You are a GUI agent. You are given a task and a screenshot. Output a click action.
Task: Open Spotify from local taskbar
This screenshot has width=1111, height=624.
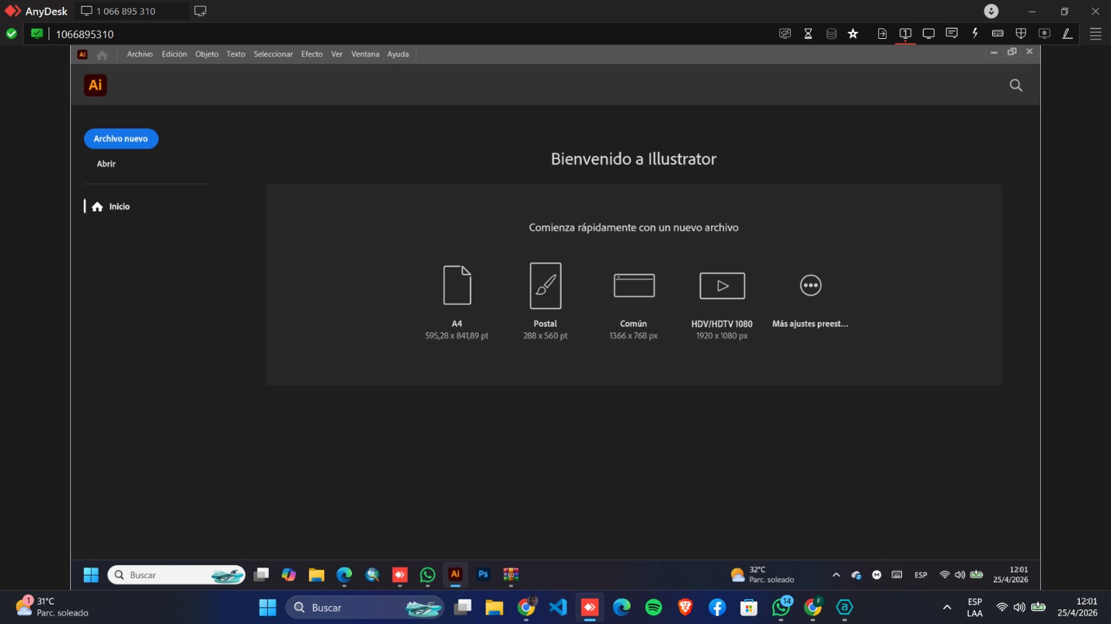coord(653,607)
